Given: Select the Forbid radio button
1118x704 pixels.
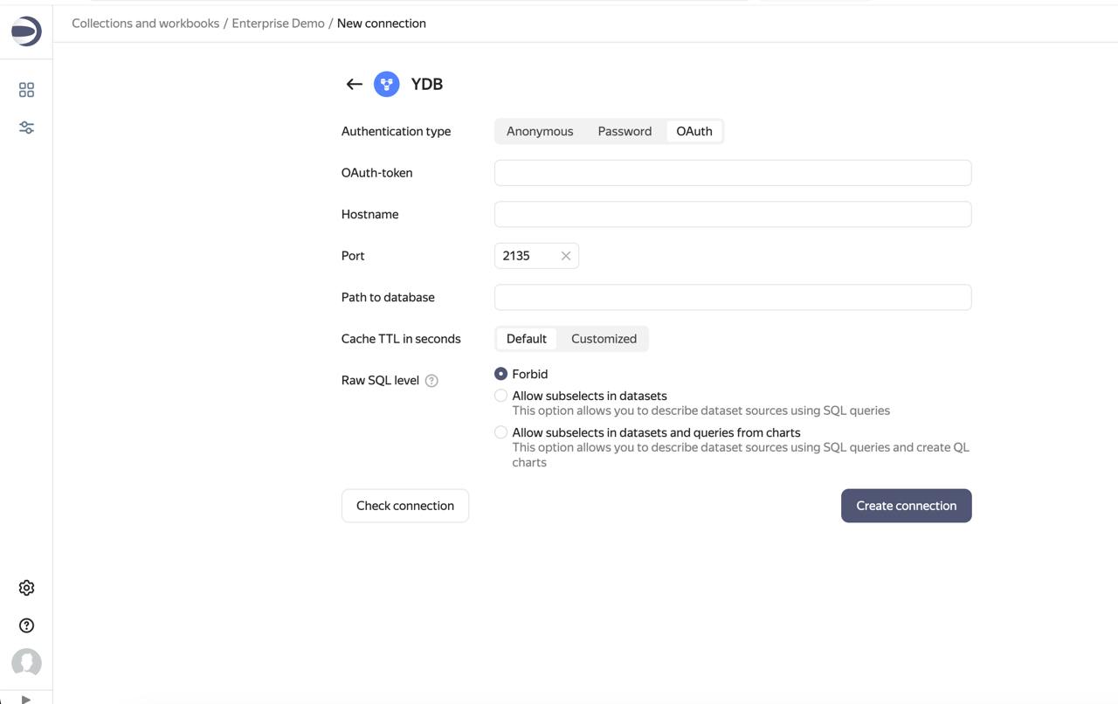Looking at the screenshot, I should [x=500, y=373].
